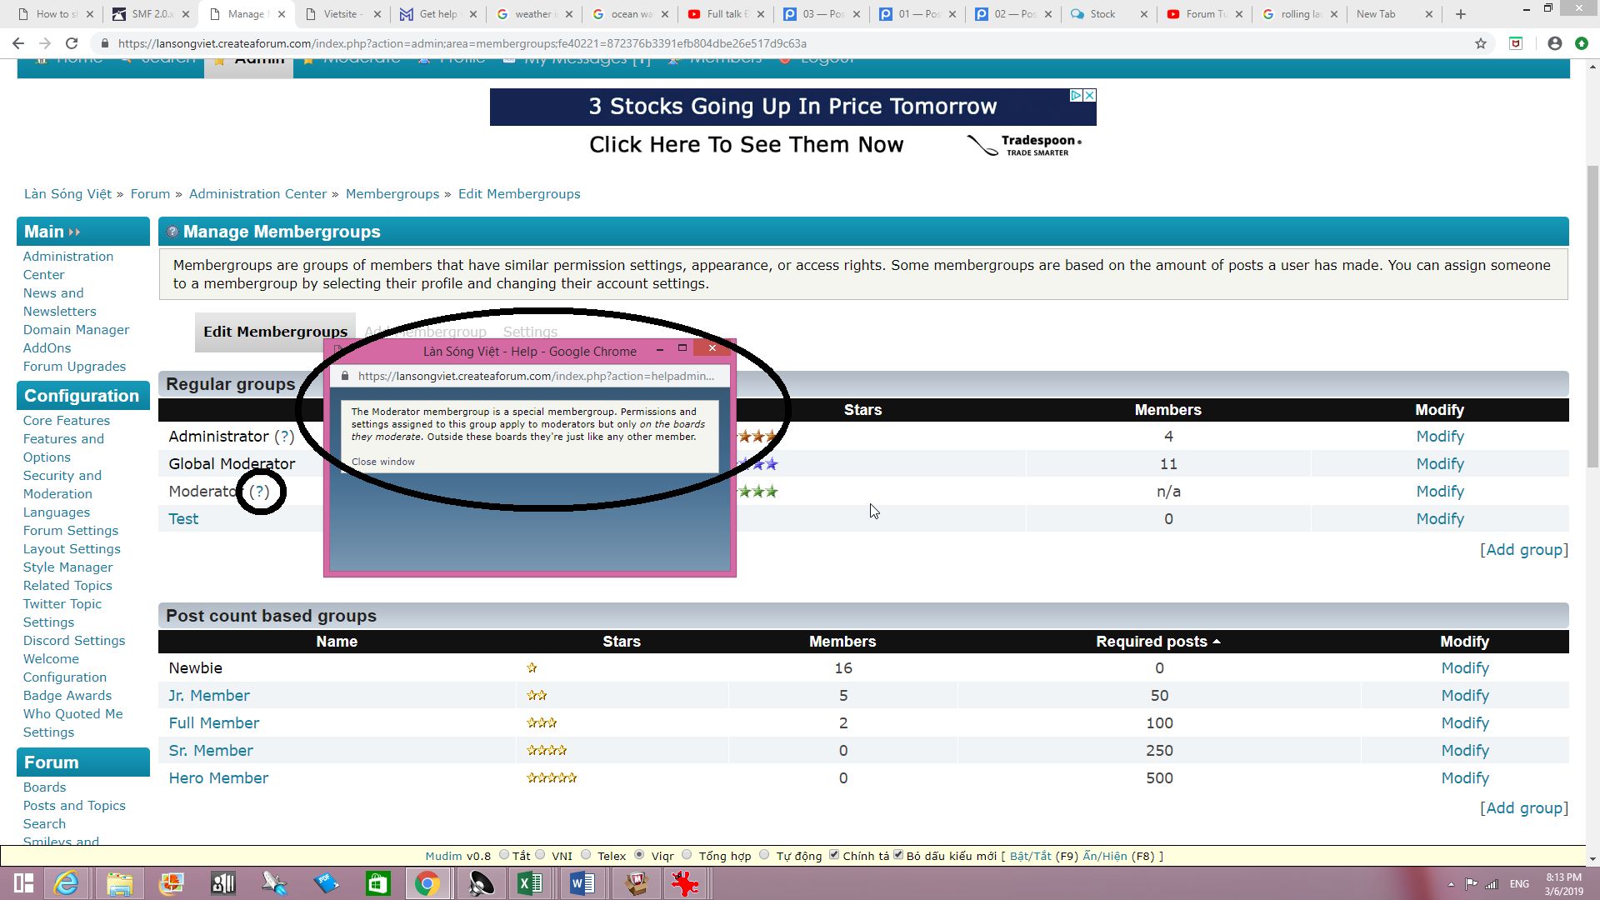Select the Viqr input method radio

click(639, 854)
